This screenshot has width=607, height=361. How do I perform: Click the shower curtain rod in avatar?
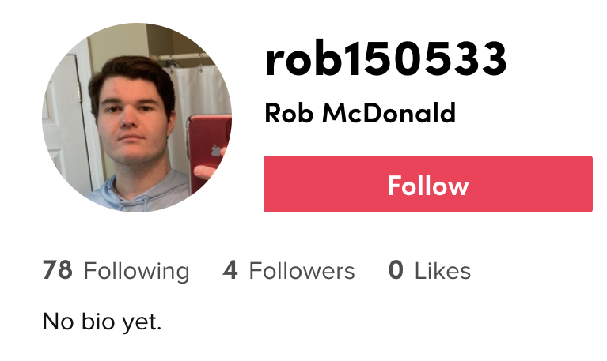182,57
